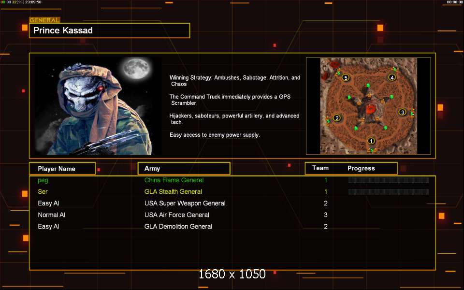Click the Progress column header
The width and height of the screenshot is (464, 290).
tap(361, 168)
